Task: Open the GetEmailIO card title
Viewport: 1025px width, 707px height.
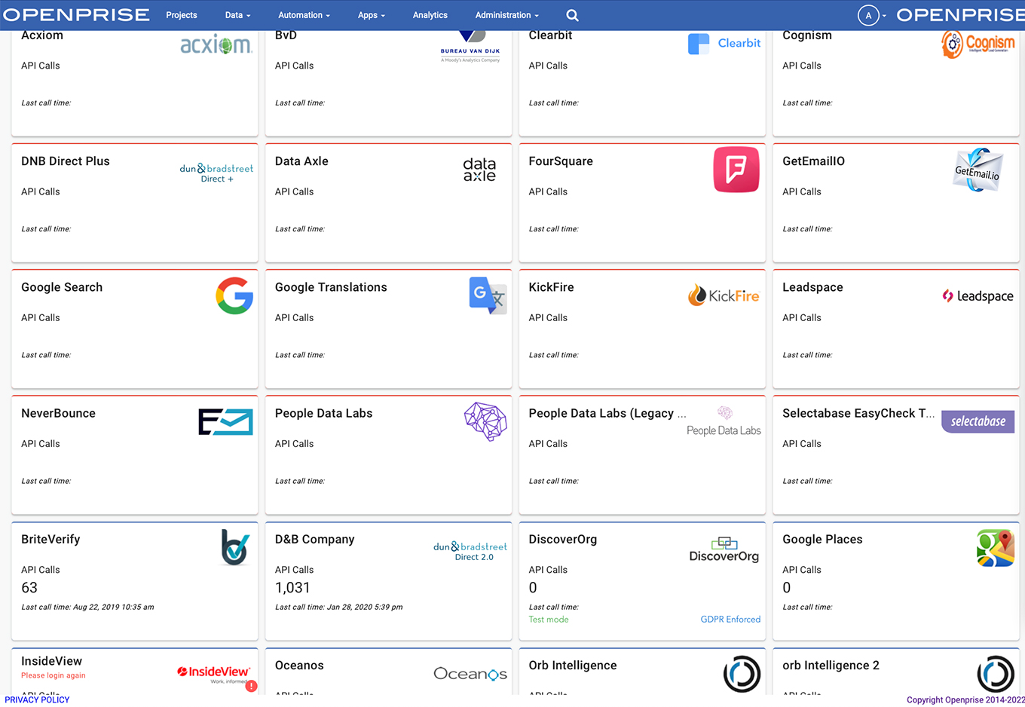Action: point(813,161)
